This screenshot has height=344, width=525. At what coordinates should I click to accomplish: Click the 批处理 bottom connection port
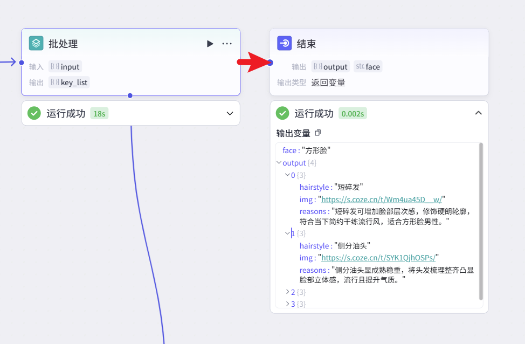pos(130,95)
